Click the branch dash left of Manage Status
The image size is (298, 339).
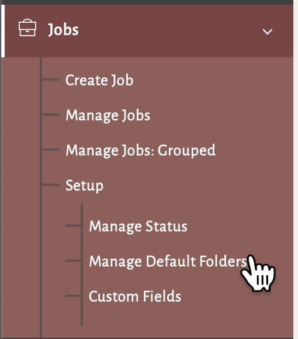(x=73, y=226)
